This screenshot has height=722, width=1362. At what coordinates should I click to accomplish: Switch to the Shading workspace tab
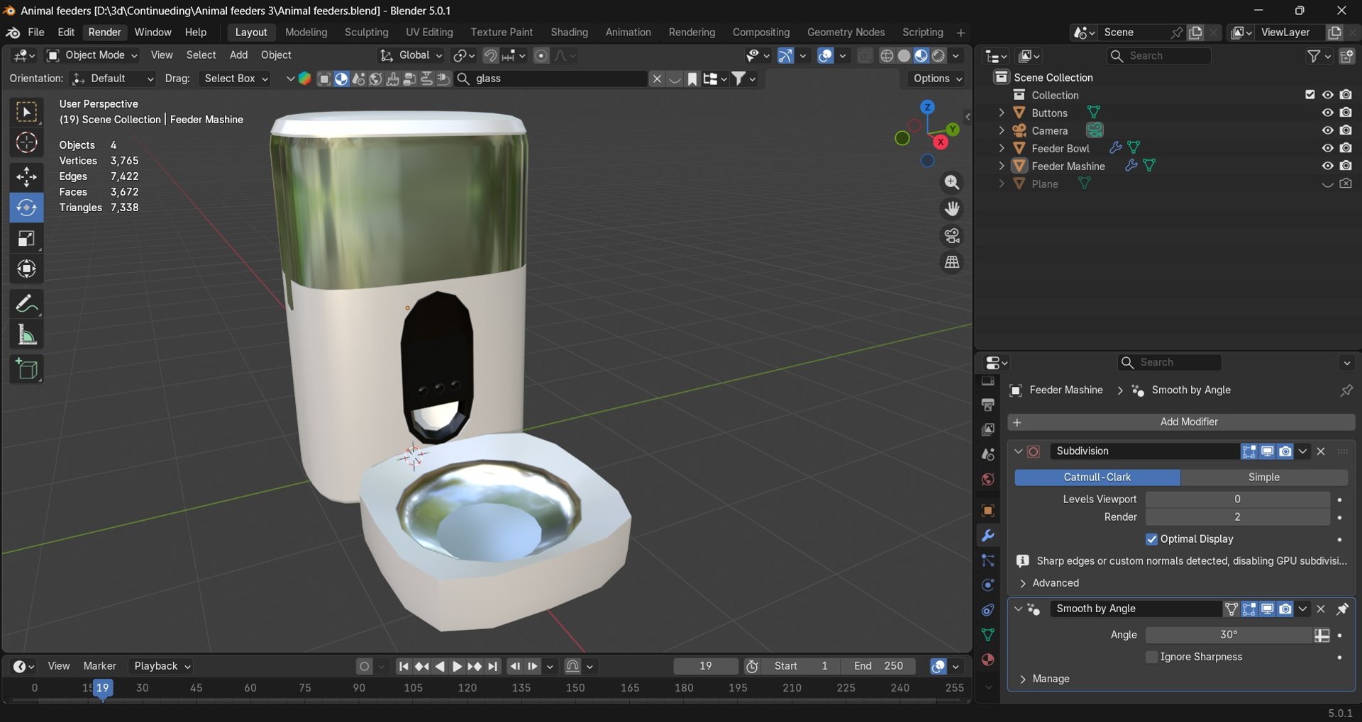[569, 33]
